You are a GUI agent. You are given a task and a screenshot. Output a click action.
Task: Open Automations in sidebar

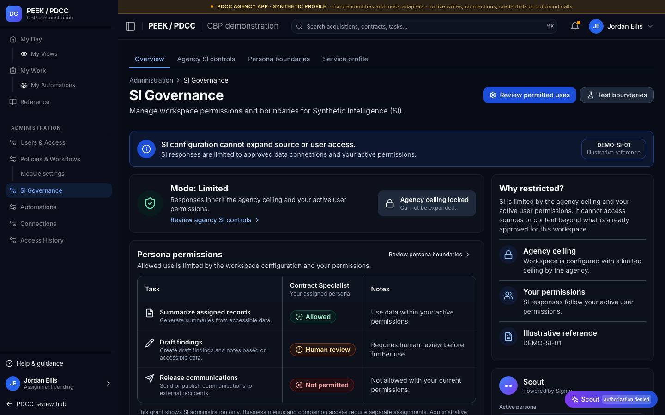pos(59,207)
